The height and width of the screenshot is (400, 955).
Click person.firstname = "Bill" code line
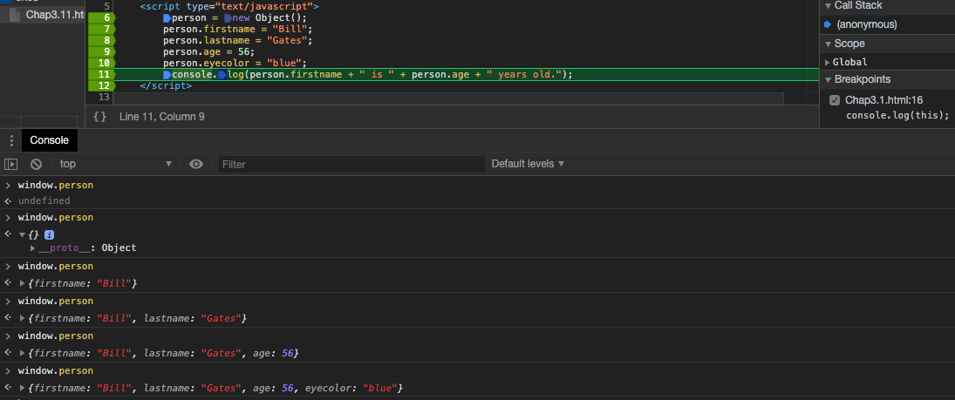[x=237, y=30]
